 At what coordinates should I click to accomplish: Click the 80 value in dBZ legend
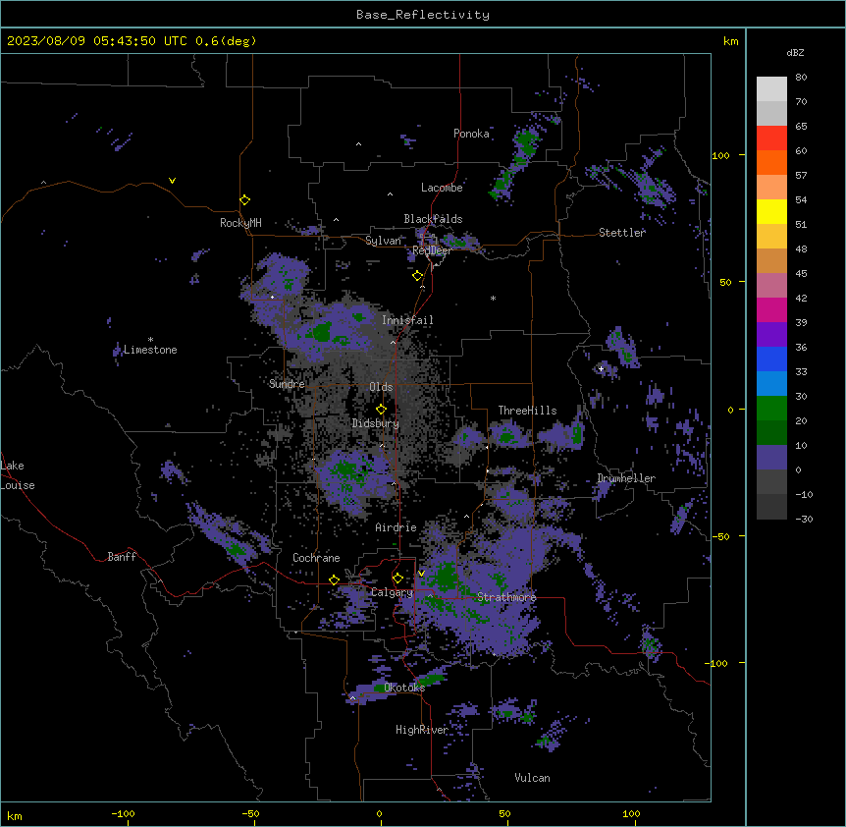(801, 78)
